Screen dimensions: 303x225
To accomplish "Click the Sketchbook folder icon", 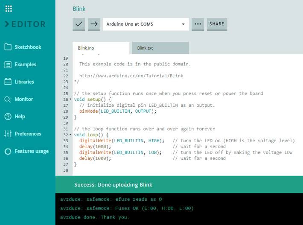I will 8,47.
